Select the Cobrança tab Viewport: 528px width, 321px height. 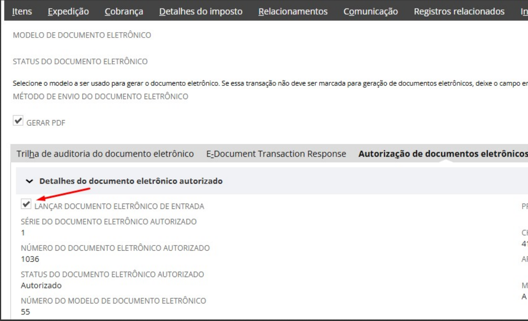[x=124, y=11]
